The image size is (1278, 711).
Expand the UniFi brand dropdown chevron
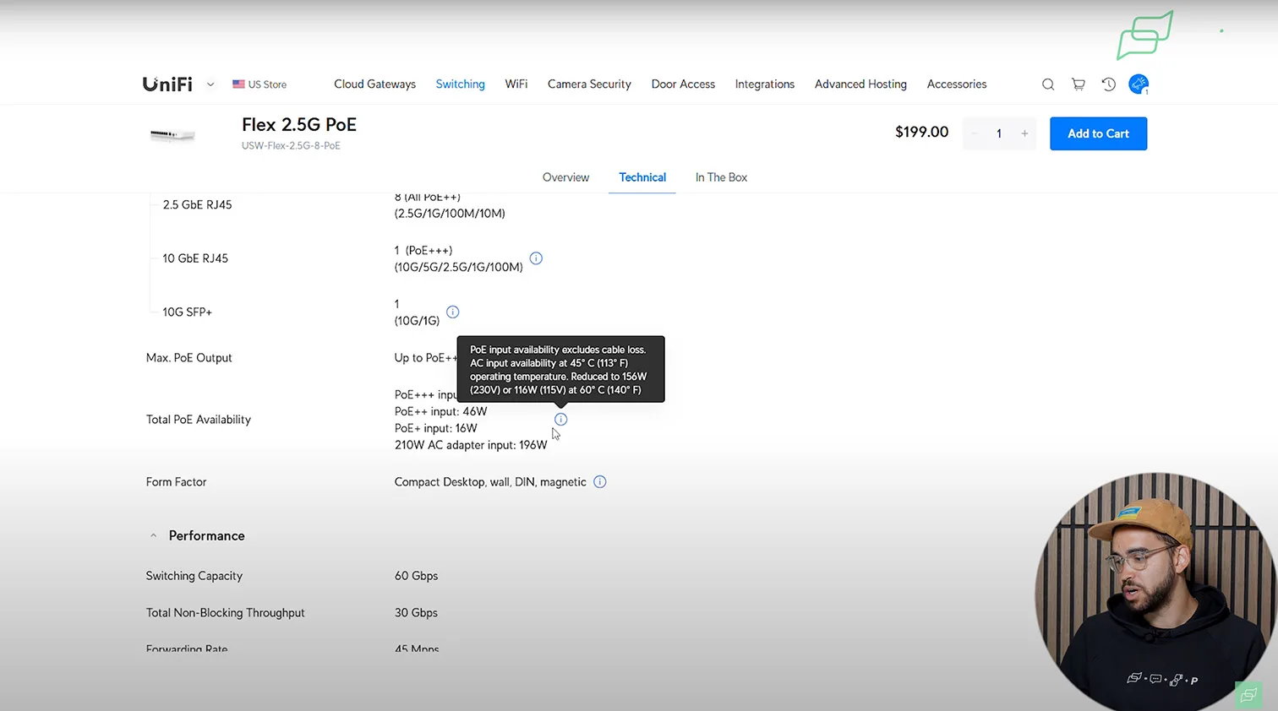point(210,84)
